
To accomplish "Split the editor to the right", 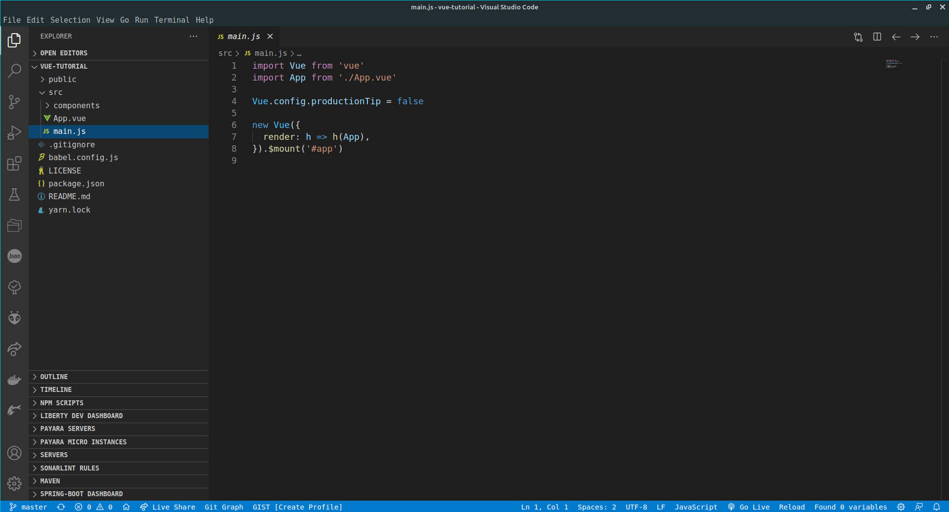I will coord(877,37).
